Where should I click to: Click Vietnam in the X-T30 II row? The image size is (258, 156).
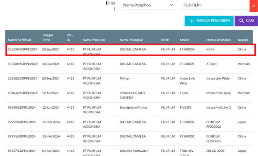(x=244, y=64)
